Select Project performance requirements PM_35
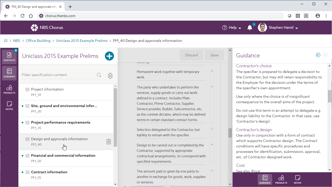Image resolution: width=332 pixels, height=187 pixels. click(x=66, y=125)
